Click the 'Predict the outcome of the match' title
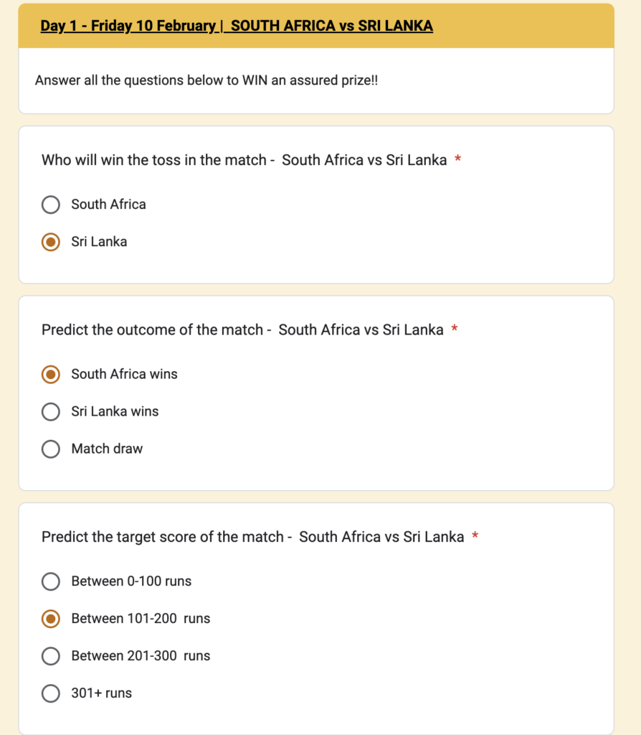 (x=242, y=330)
